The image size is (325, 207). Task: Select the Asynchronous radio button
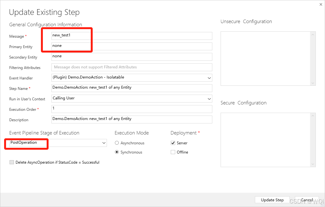pyautogui.click(x=117, y=143)
